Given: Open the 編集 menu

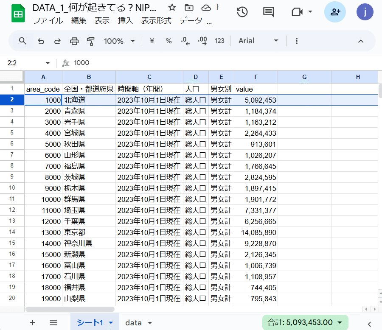Looking at the screenshot, I should 79,20.
